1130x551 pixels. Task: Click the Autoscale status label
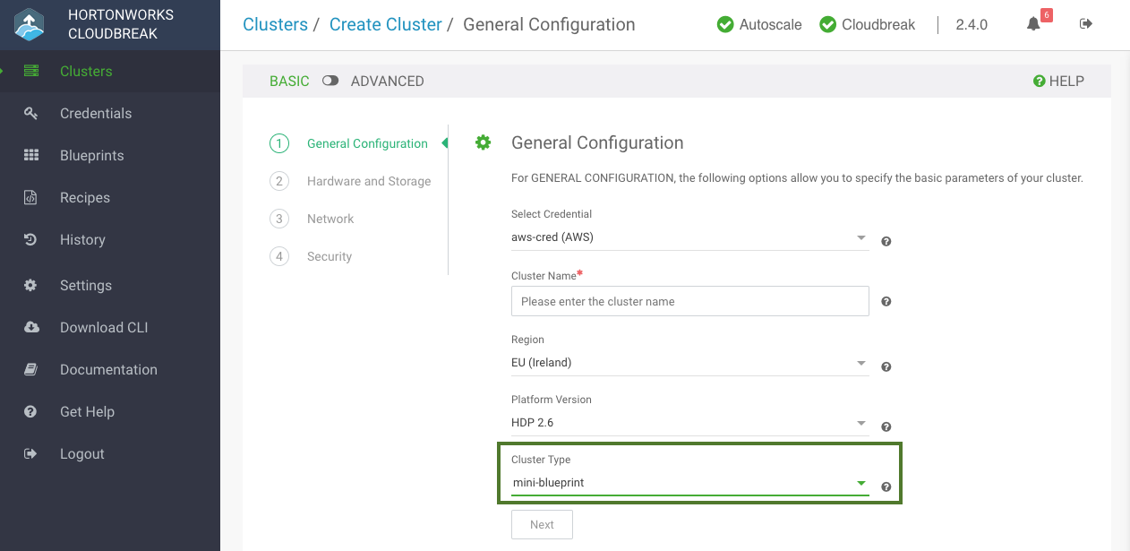(771, 25)
